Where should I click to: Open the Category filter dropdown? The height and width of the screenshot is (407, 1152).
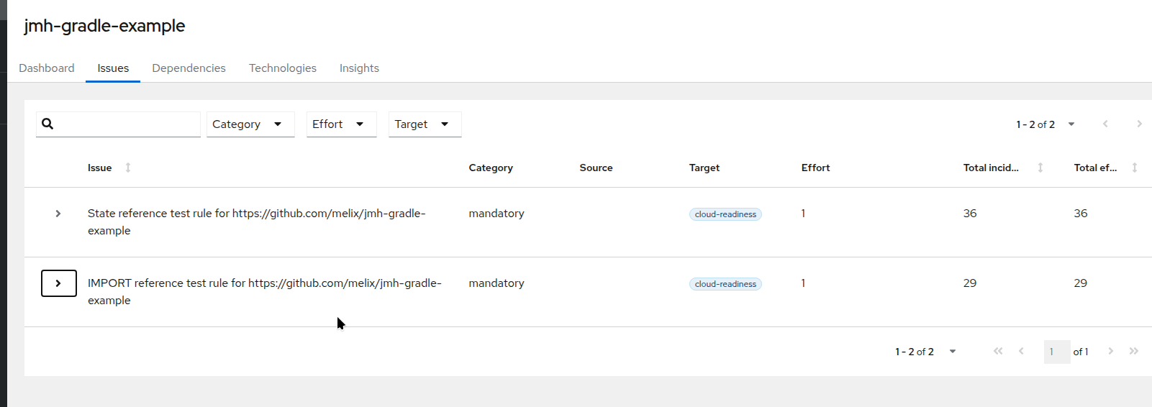(x=250, y=124)
